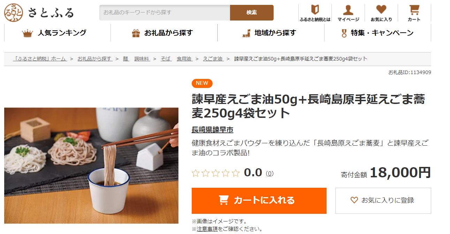Click the さとふる logo icon

(x=14, y=13)
